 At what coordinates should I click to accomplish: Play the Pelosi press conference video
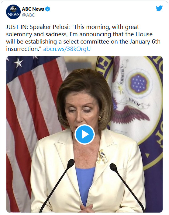(84, 134)
